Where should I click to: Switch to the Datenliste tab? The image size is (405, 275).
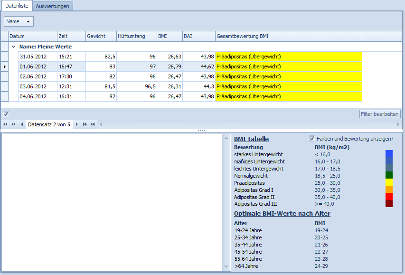click(17, 6)
